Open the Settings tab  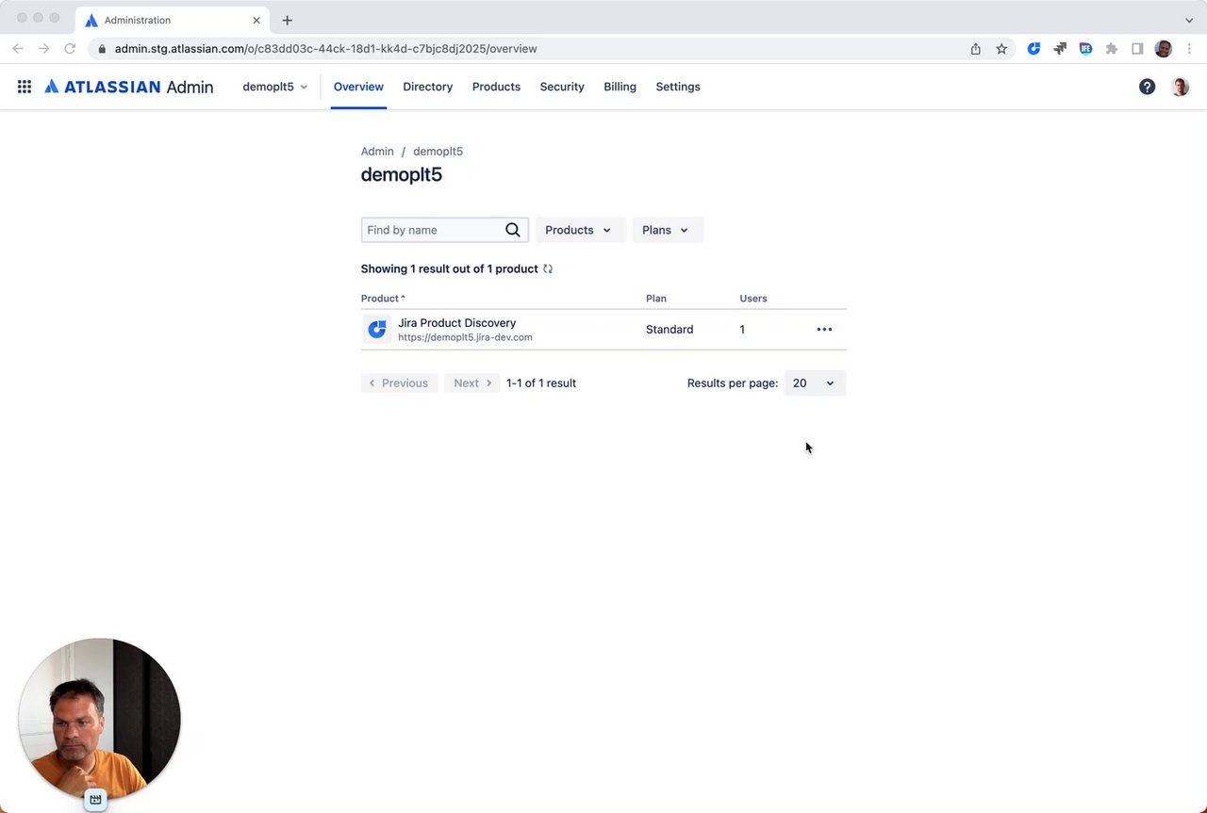[678, 87]
